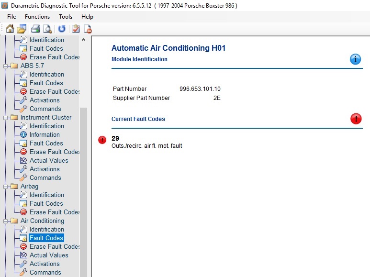Image resolution: width=370 pixels, height=277 pixels.
Task: Collapse the ABS 5.7 tree node
Action: (x=5, y=66)
